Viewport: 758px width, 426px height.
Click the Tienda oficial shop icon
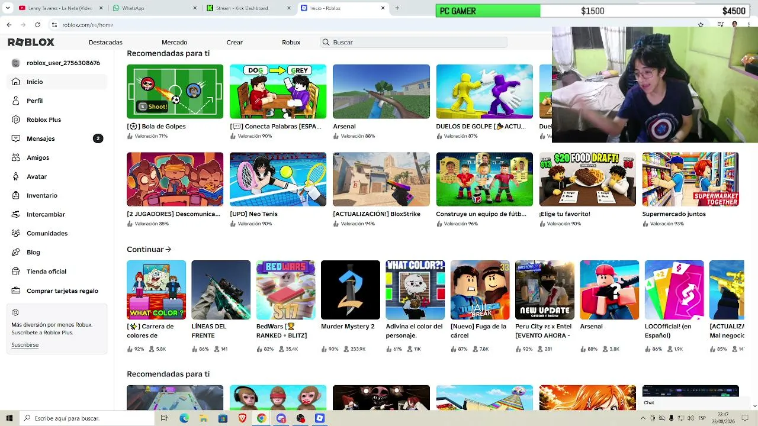[15, 272]
